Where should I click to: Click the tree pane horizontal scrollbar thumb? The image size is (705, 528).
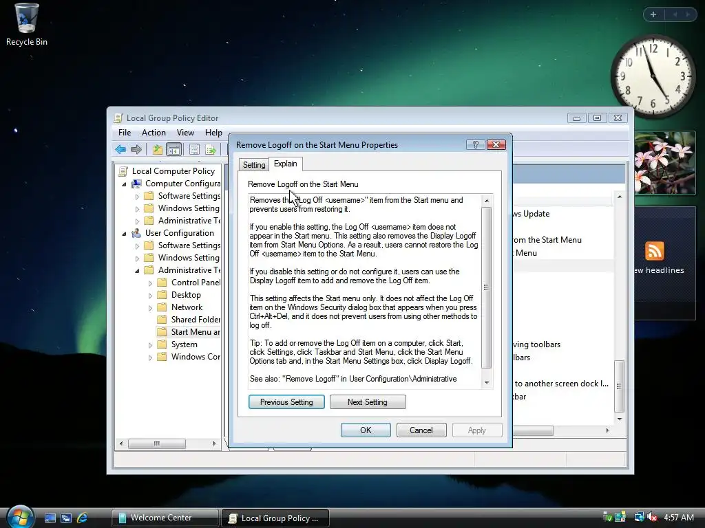[156, 443]
